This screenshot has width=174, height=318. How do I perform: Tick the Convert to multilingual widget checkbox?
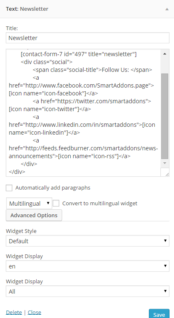coord(56,203)
